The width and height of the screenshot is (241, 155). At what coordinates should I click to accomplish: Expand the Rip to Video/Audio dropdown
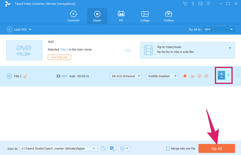tap(230, 48)
